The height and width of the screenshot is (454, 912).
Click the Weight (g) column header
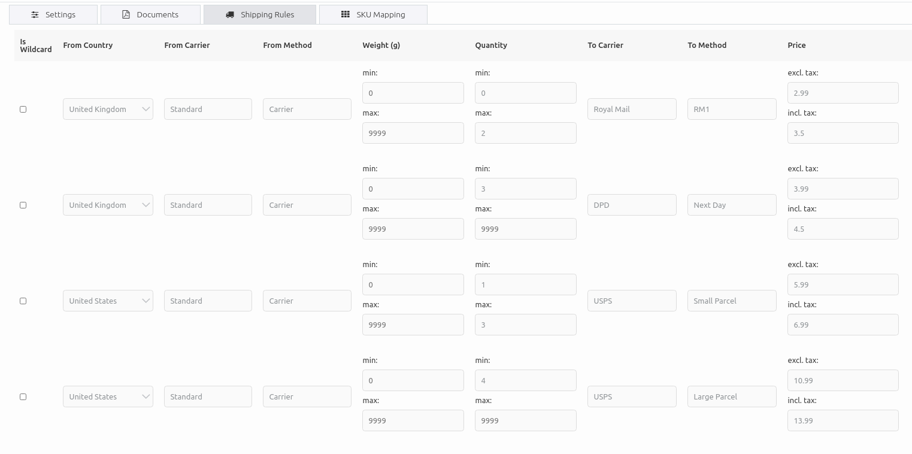[381, 45]
